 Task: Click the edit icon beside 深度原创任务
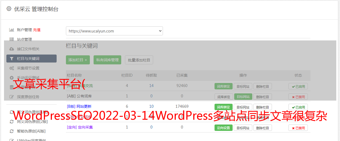pos(12,97)
